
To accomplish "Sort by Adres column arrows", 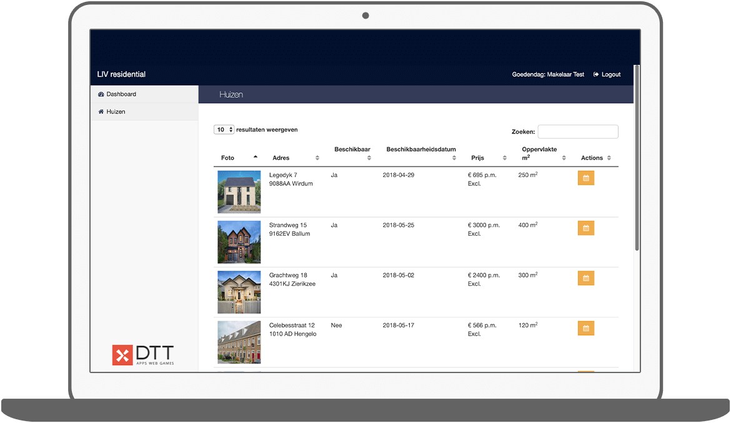I will pos(317,158).
